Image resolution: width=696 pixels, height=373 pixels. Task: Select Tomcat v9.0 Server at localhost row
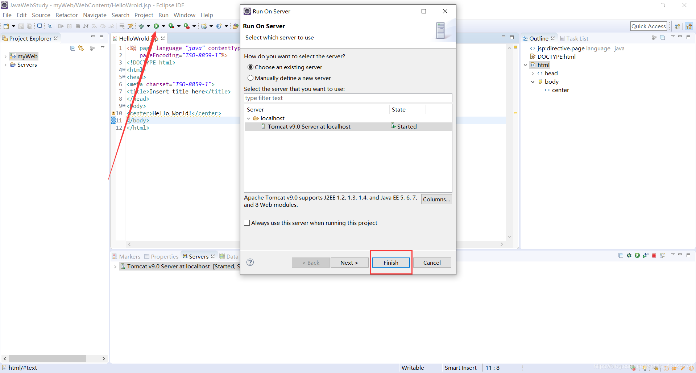[x=348, y=126]
